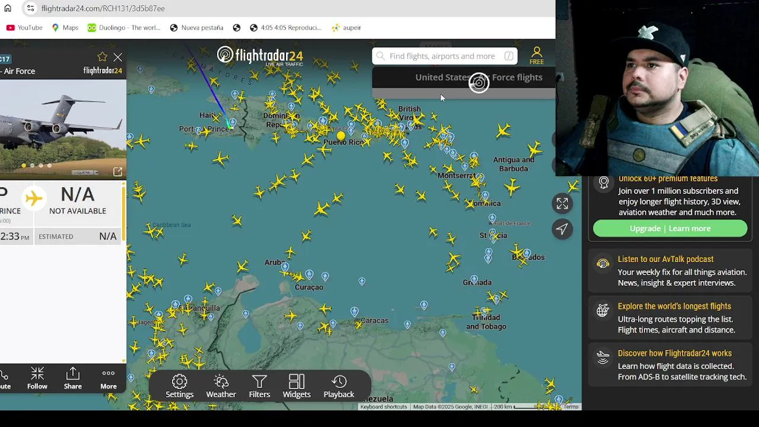Open Nueva pestaña bookmark
This screenshot has height=427, width=759.
point(196,27)
